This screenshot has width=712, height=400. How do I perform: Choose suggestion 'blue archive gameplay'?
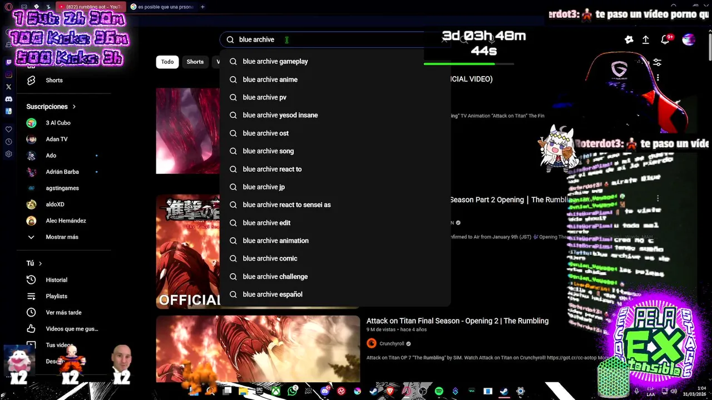pos(335,62)
